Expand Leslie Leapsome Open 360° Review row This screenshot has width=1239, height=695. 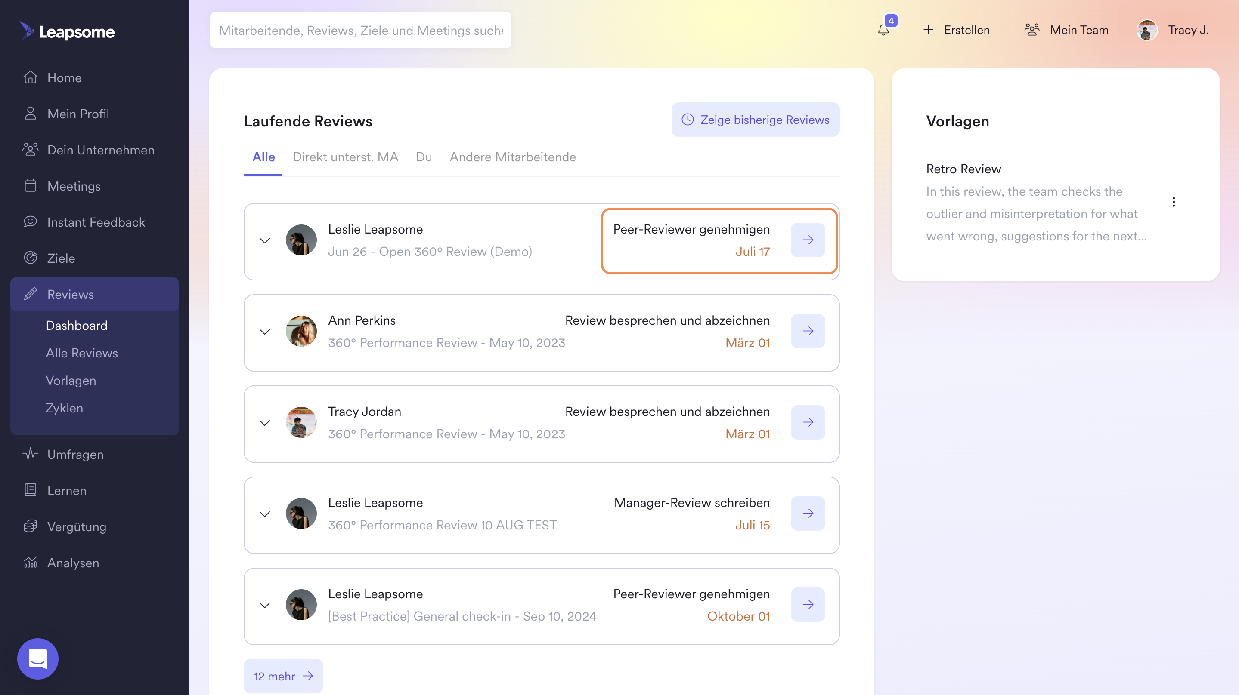point(264,240)
